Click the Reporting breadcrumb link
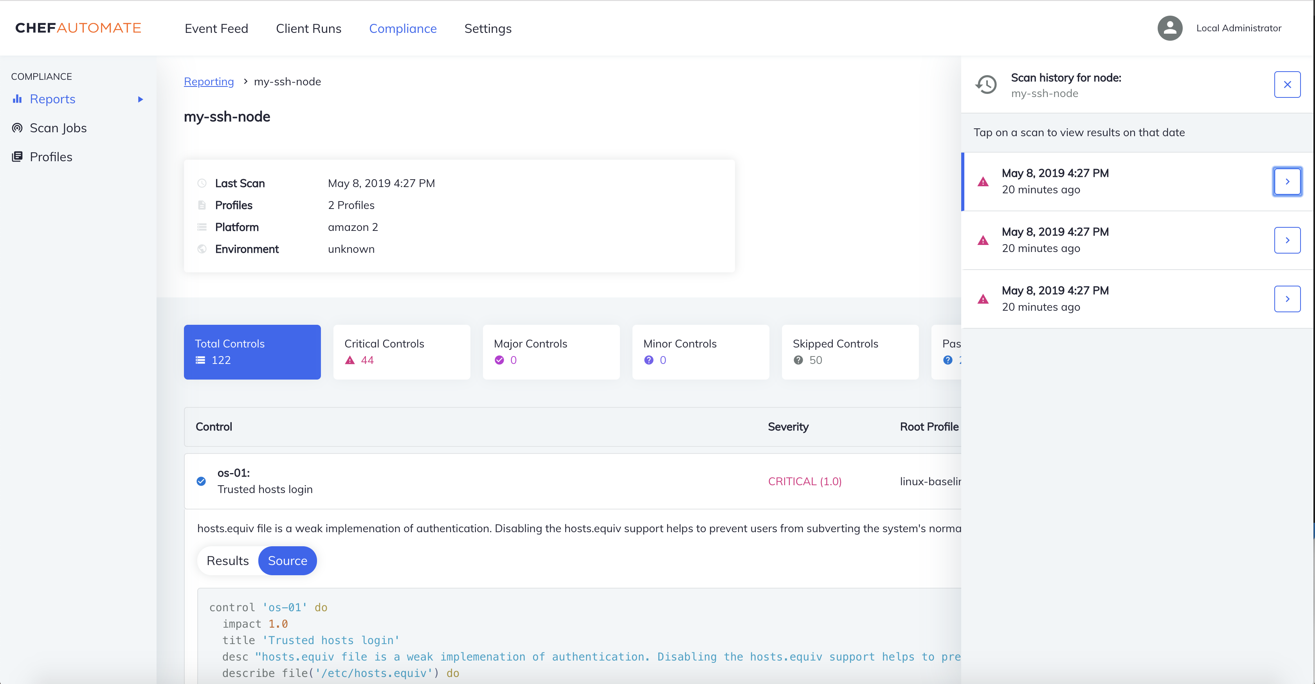Image resolution: width=1315 pixels, height=684 pixels. point(209,81)
